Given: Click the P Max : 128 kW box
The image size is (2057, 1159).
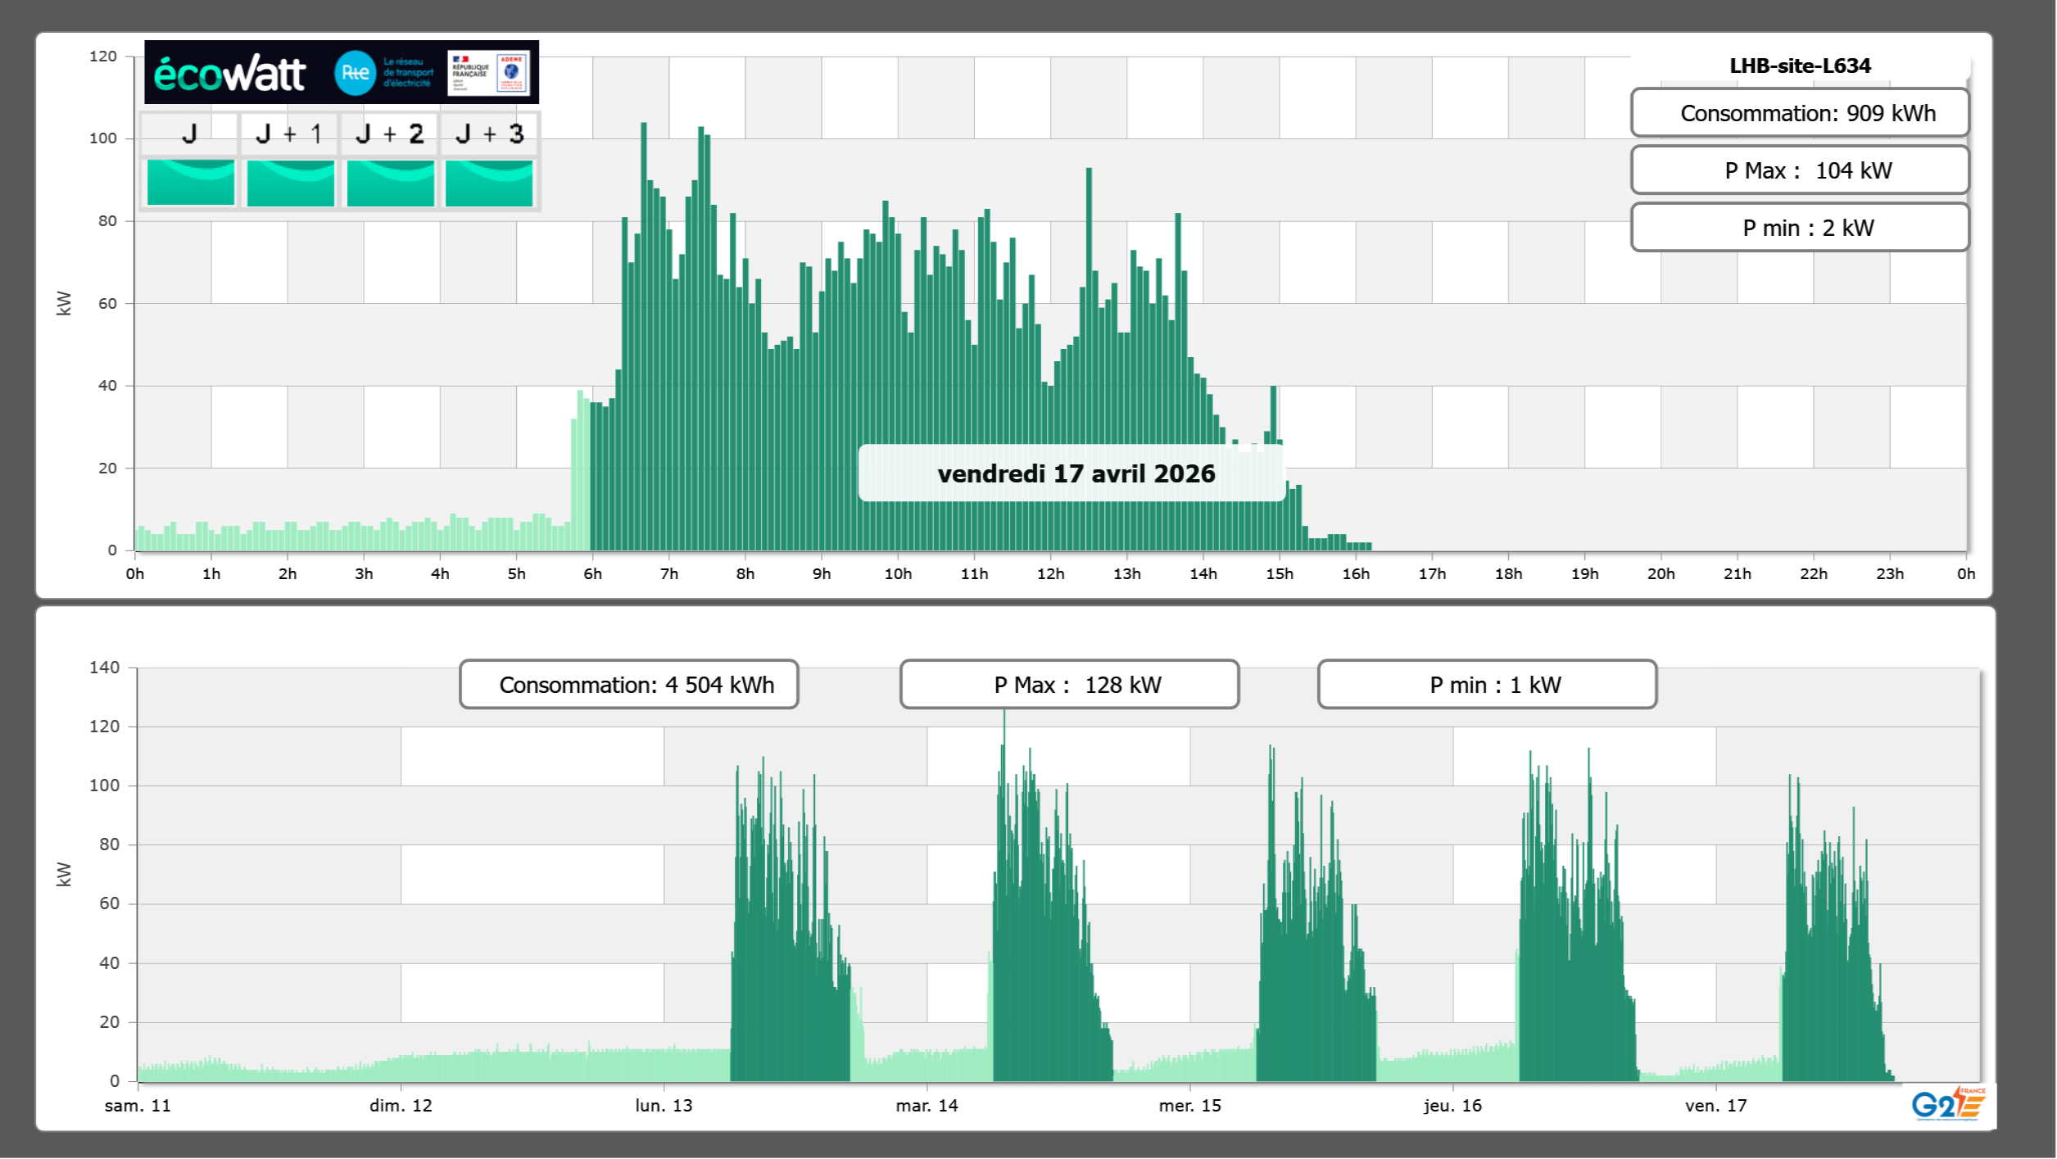Looking at the screenshot, I should tap(1069, 685).
